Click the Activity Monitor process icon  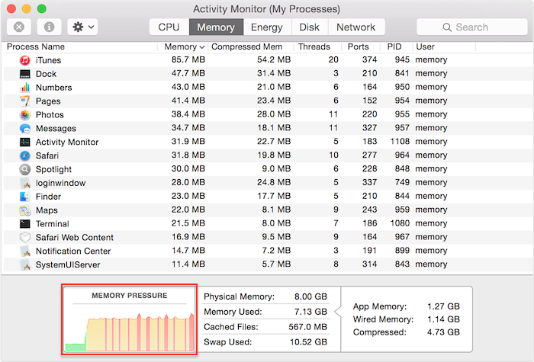[x=25, y=142]
